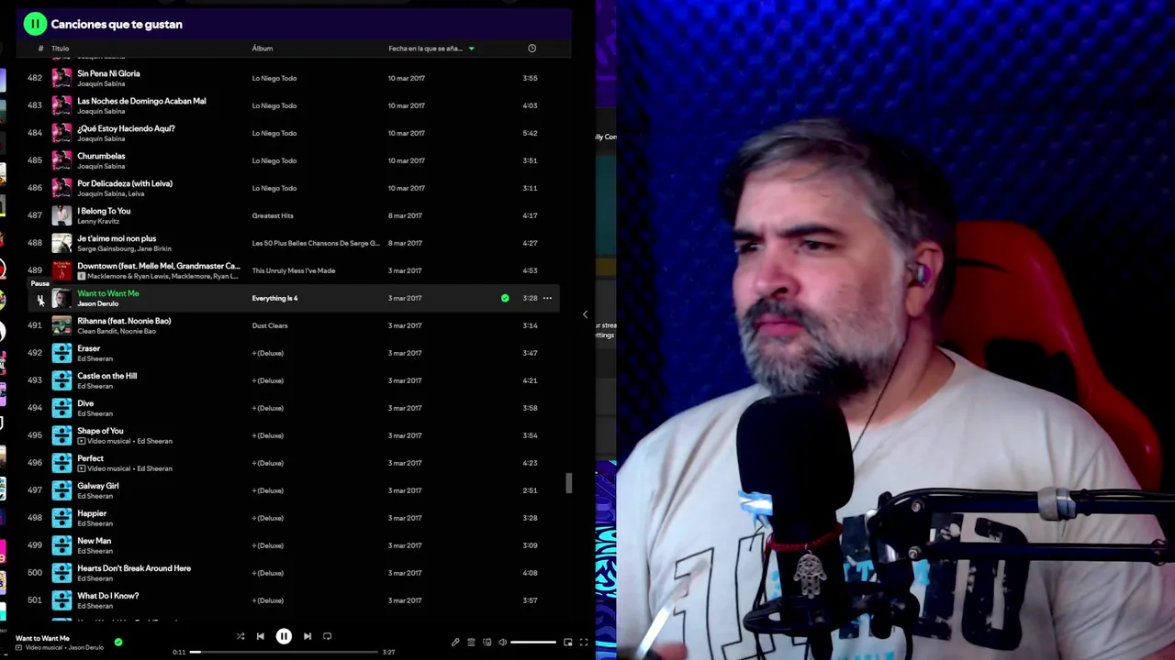Sort by date added dropdown arrow
Image resolution: width=1175 pixels, height=660 pixels.
472,49
